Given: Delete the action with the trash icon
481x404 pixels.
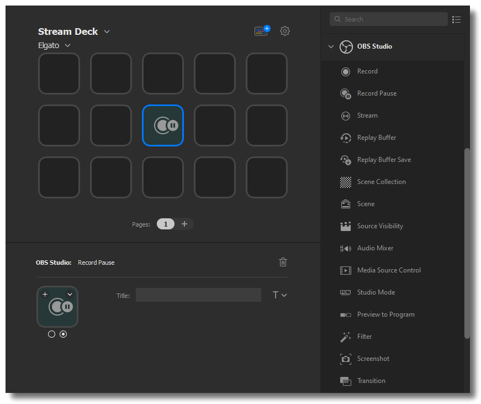Looking at the screenshot, I should (283, 262).
